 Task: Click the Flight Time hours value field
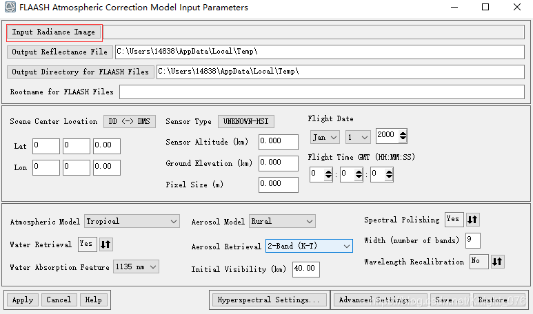click(x=316, y=174)
